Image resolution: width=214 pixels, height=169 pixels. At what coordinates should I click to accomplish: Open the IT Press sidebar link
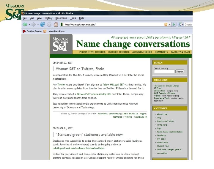(x=158, y=88)
